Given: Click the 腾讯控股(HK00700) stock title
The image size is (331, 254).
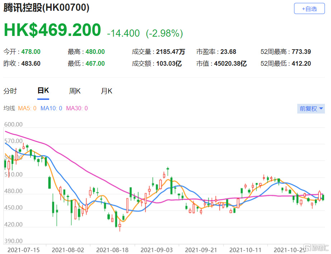Looking at the screenshot, I should coord(47,8).
